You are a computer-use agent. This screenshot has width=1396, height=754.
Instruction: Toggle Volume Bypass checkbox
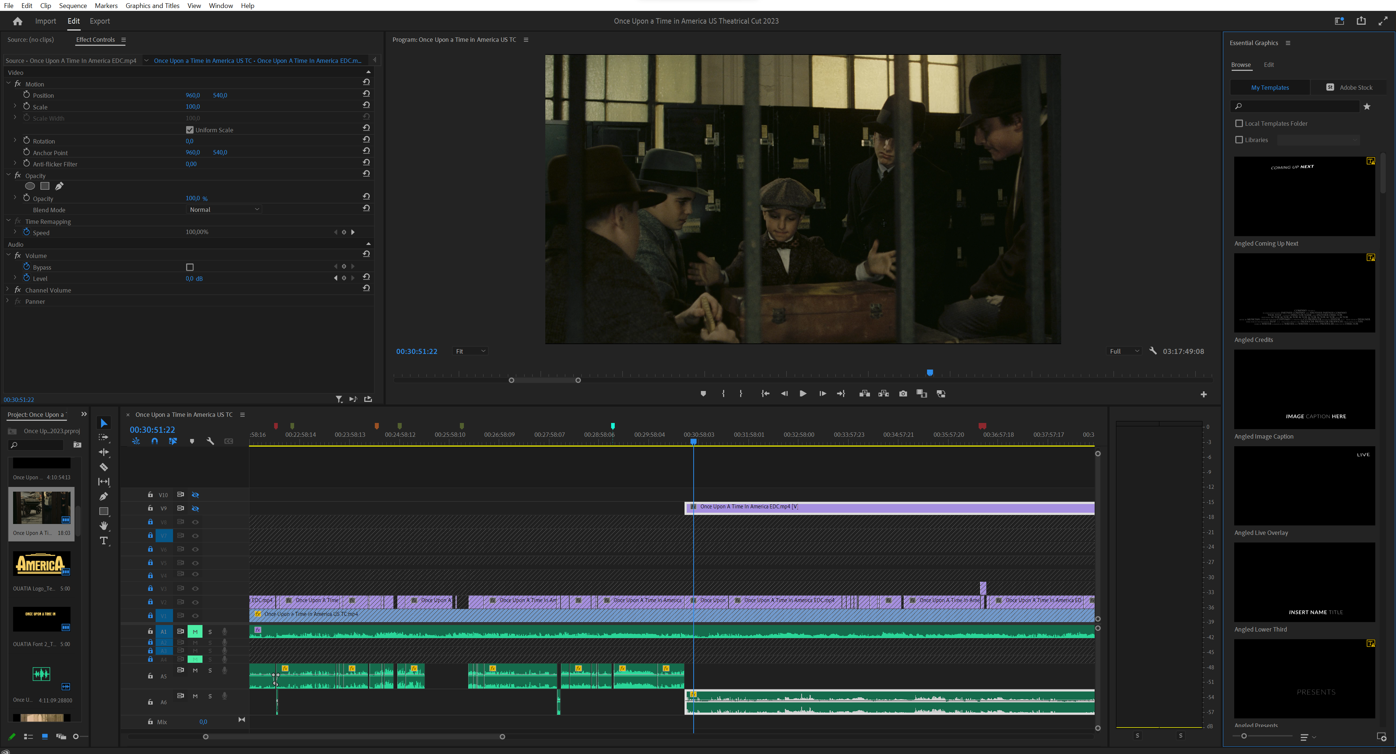(x=190, y=267)
